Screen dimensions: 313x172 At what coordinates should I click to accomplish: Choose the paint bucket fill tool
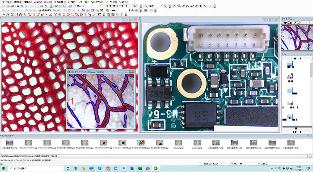click(x=188, y=6)
